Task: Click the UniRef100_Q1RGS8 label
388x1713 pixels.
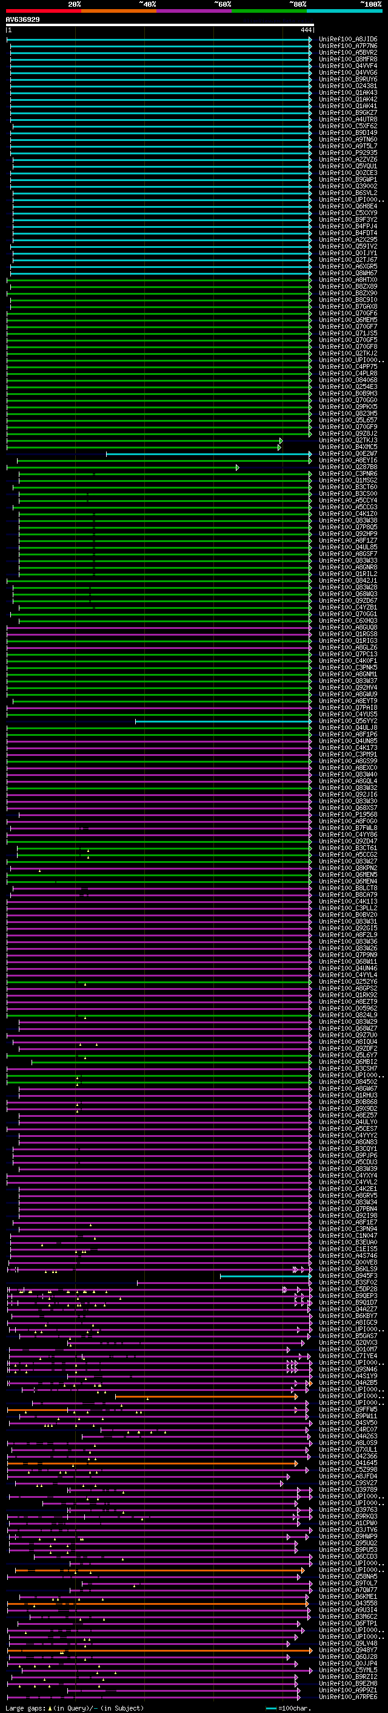Action: [348, 634]
